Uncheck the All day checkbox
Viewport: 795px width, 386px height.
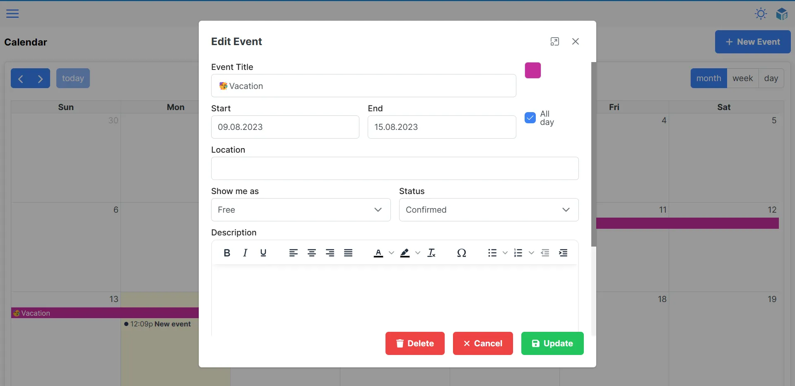(x=530, y=118)
